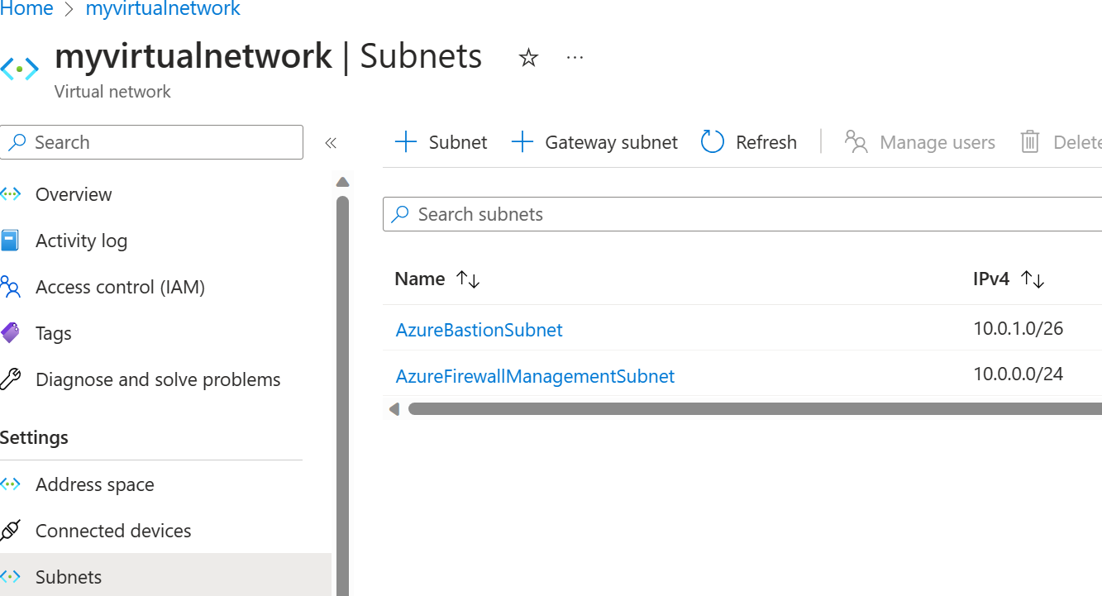Click the sidebar vertical scrollbar
Screen dimensions: 1102x596
[343, 395]
